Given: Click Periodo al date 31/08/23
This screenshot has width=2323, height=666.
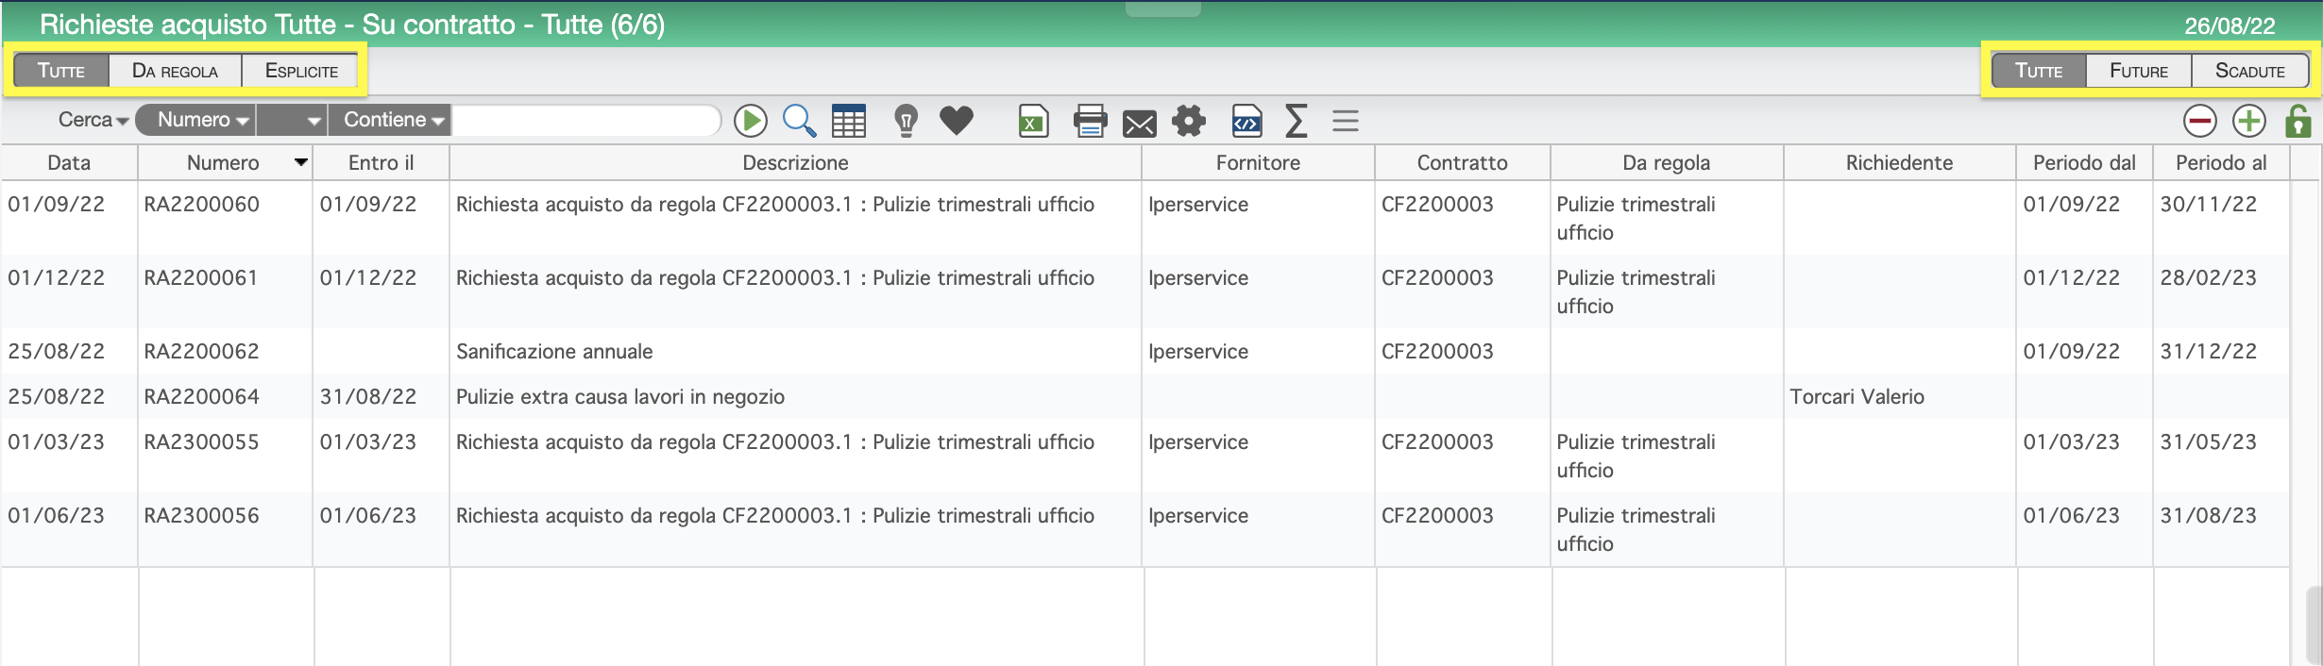Looking at the screenshot, I should tap(2208, 515).
